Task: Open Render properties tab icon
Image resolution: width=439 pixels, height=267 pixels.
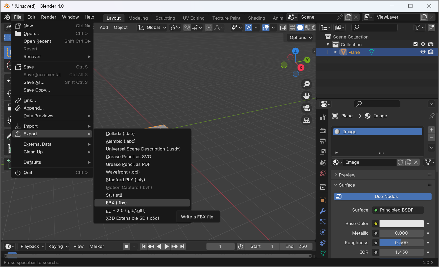Action: coord(323,131)
